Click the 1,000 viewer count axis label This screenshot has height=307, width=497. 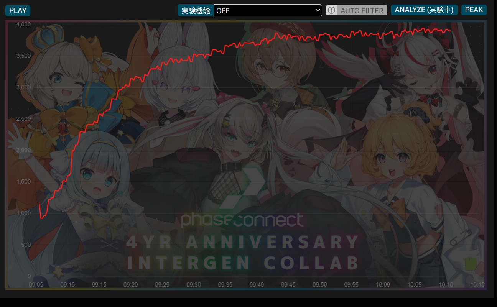click(x=23, y=213)
